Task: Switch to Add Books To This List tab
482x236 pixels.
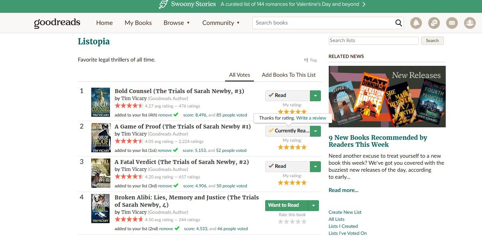Action: tap(289, 75)
